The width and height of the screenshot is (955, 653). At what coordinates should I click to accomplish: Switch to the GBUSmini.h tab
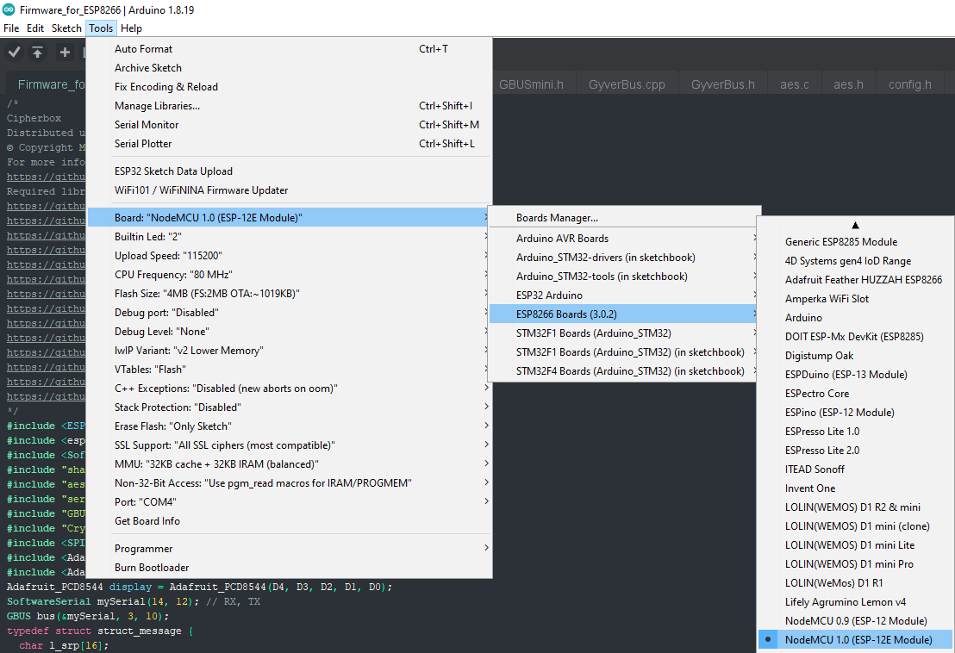tap(531, 84)
